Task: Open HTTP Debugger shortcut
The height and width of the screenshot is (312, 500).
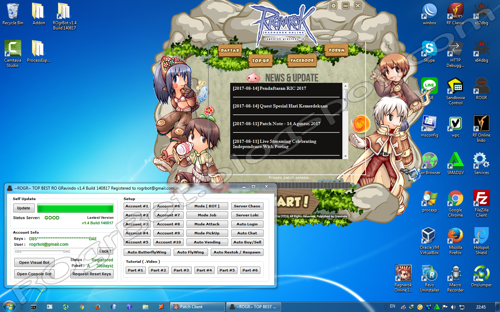Action: click(456, 54)
